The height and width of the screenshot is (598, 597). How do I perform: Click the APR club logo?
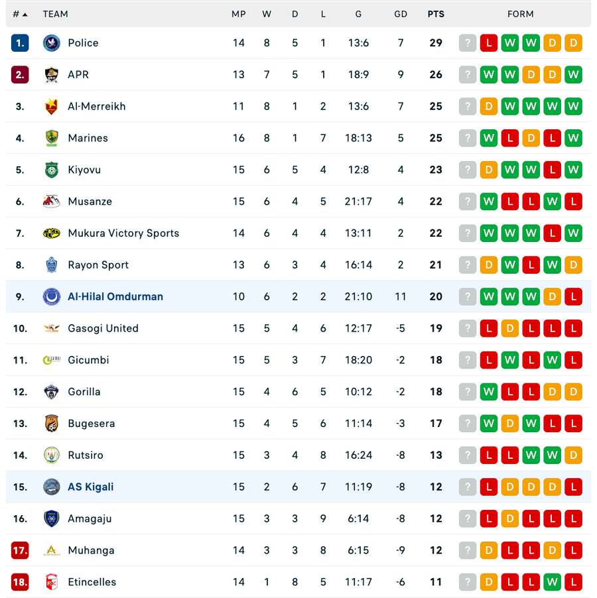51,75
